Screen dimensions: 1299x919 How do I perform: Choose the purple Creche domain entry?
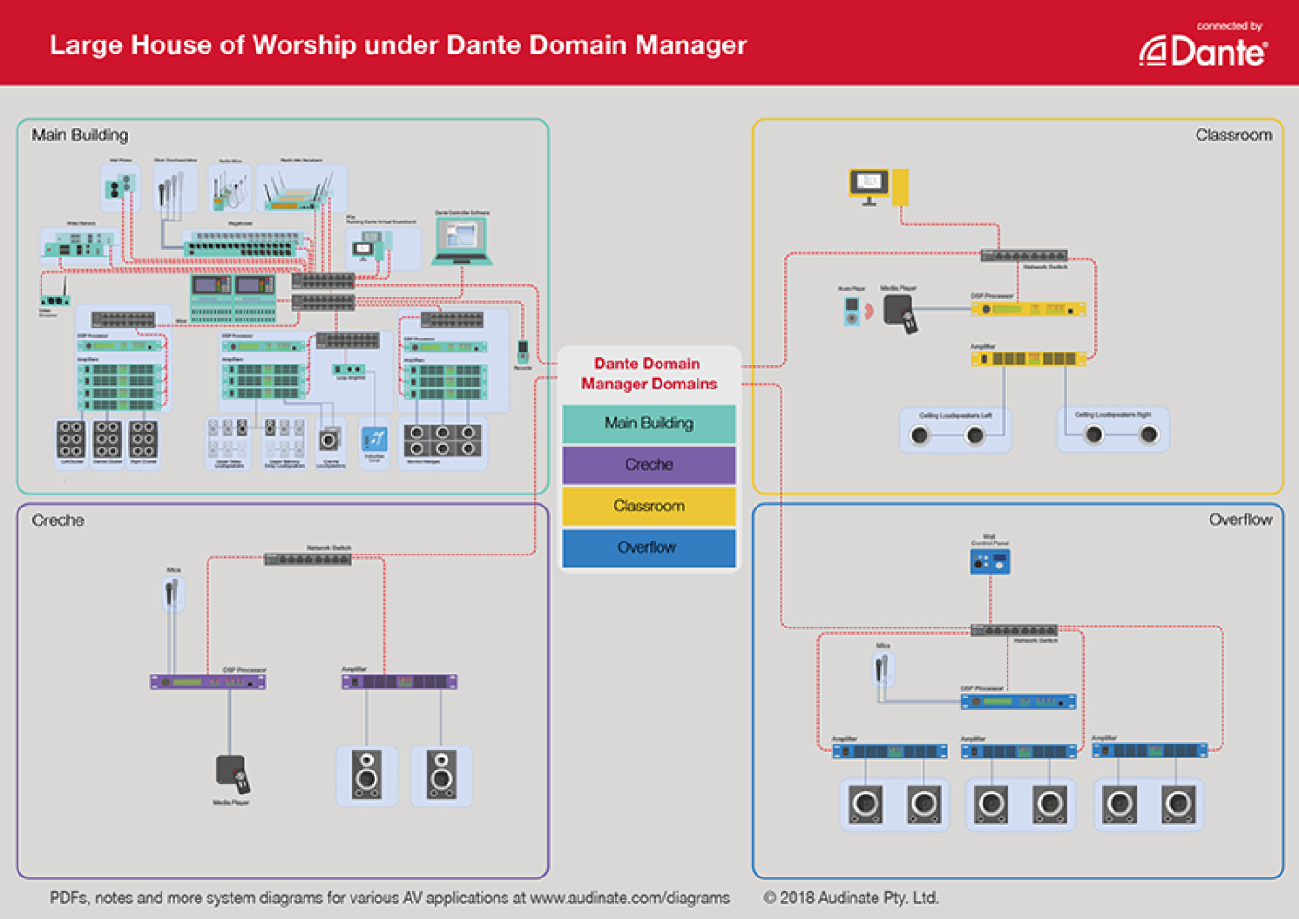coord(649,464)
